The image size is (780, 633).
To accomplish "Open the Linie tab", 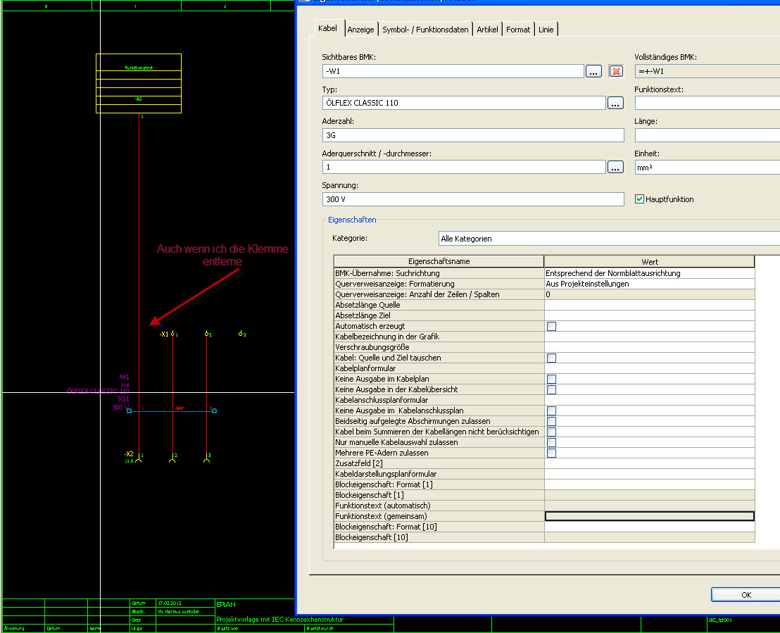I will coord(546,30).
